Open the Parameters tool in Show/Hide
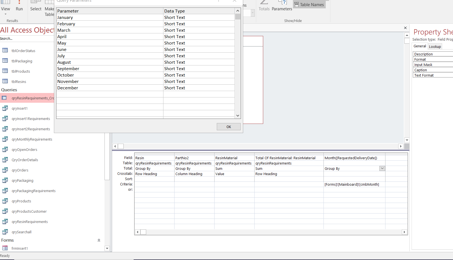453x260 pixels. (282, 6)
